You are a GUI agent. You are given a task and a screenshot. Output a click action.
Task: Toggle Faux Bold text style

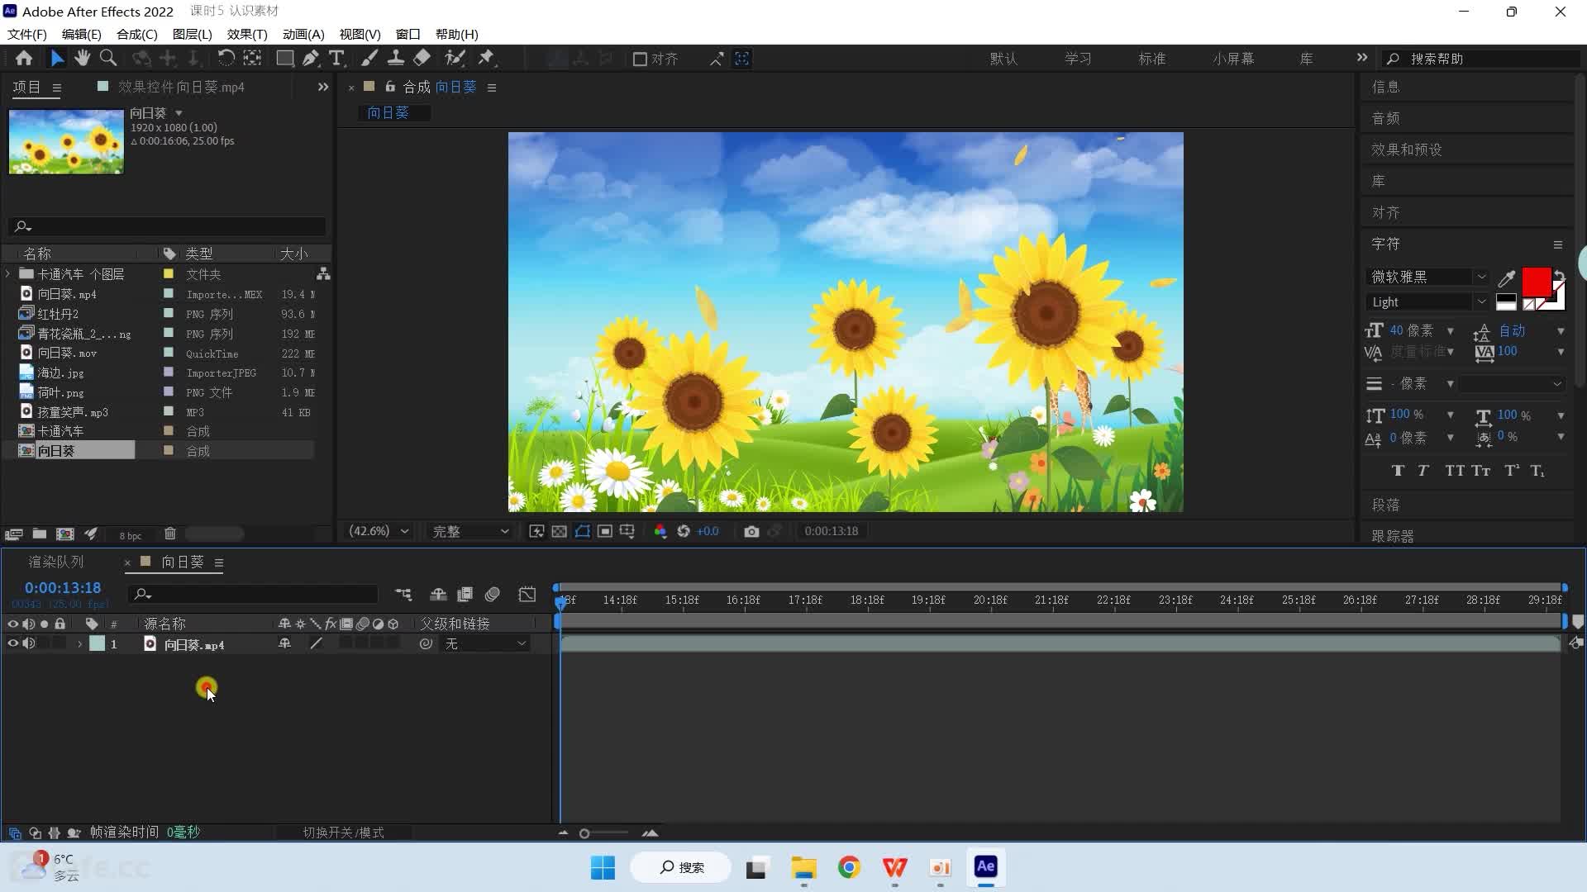click(x=1398, y=471)
